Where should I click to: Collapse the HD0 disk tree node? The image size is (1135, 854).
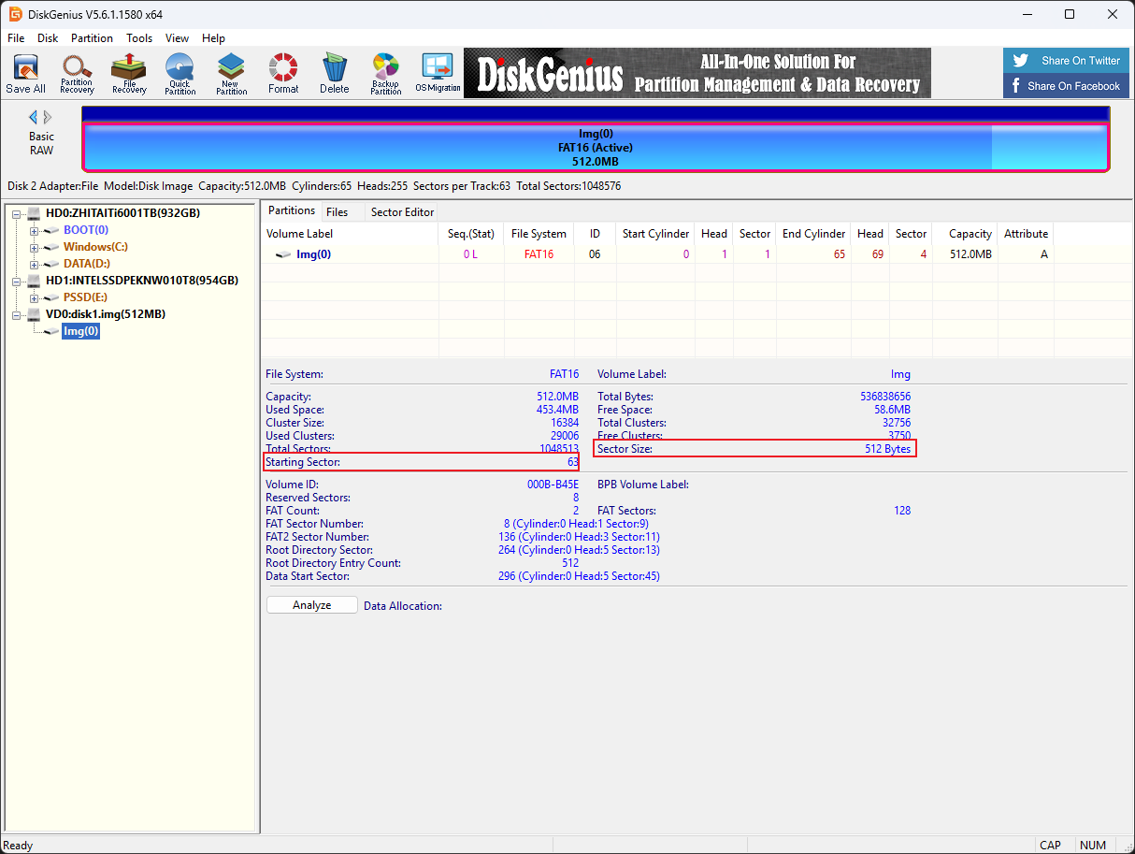pos(17,213)
